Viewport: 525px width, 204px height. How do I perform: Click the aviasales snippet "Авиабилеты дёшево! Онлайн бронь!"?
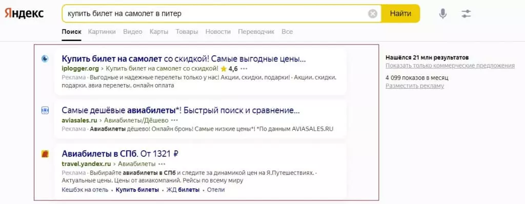[x=142, y=129]
